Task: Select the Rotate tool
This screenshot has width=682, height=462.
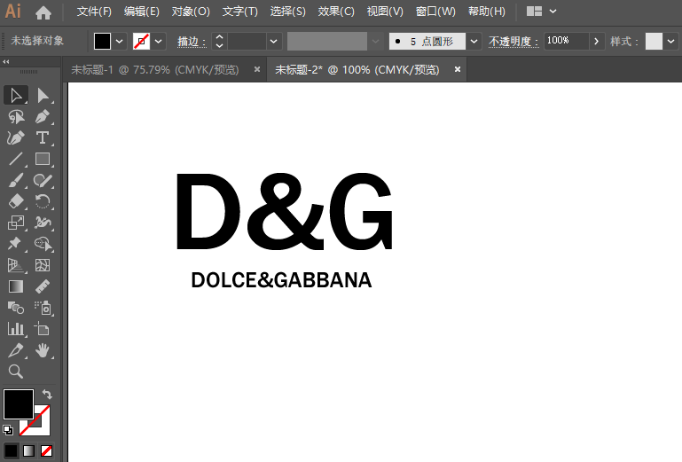Action: click(x=43, y=201)
